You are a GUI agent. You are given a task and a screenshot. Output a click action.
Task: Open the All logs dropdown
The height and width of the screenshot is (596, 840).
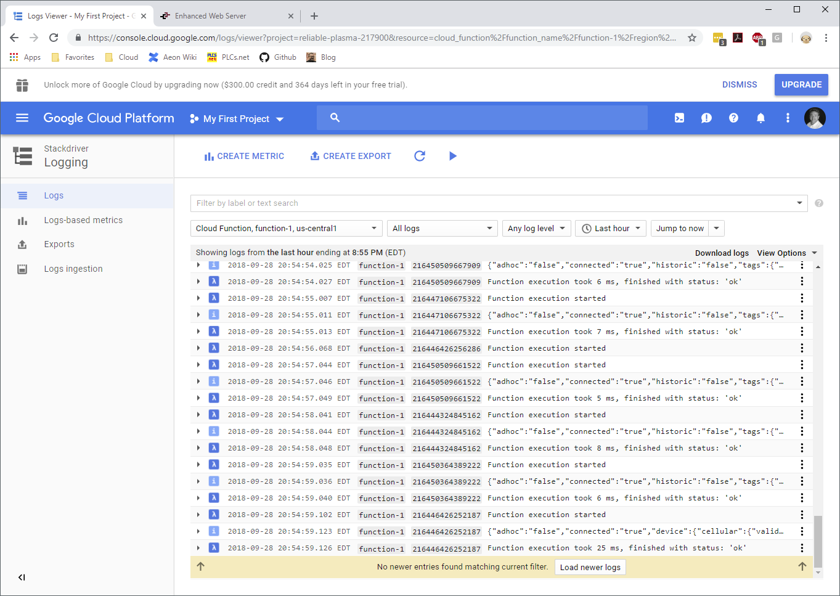tap(442, 228)
